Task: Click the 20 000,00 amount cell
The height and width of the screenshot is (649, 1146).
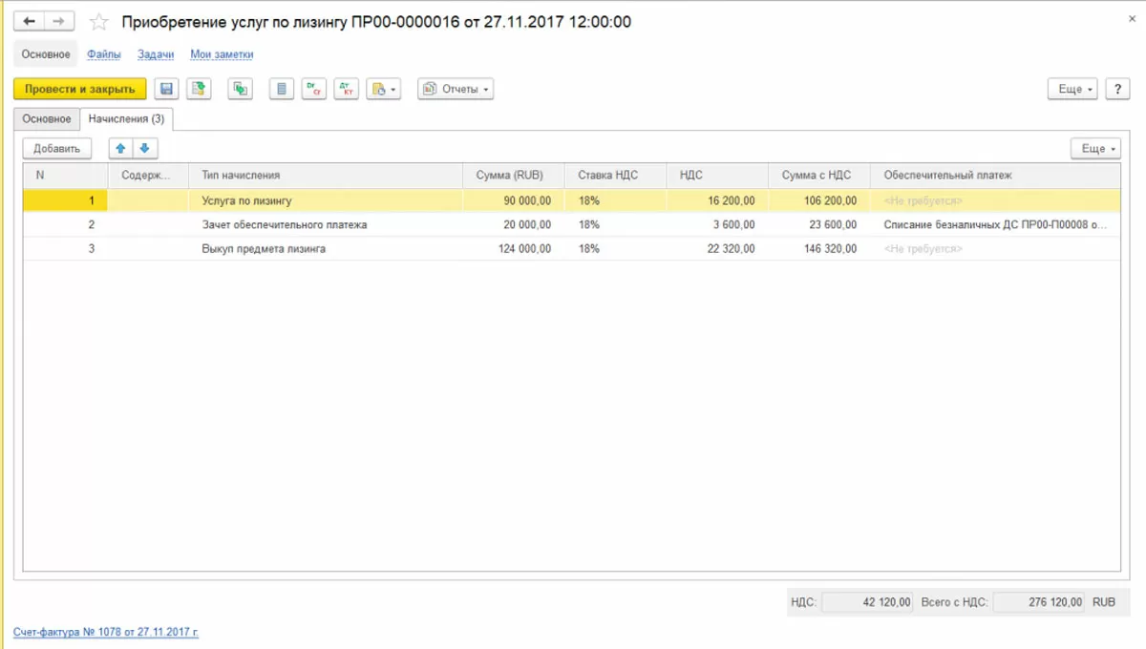Action: [x=514, y=224]
